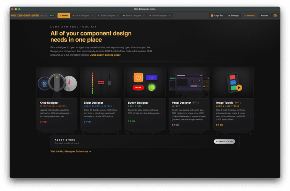This screenshot has width=290, height=191.
Task: Click OPEN on the Panel Designer card
Action: (x=175, y=125)
